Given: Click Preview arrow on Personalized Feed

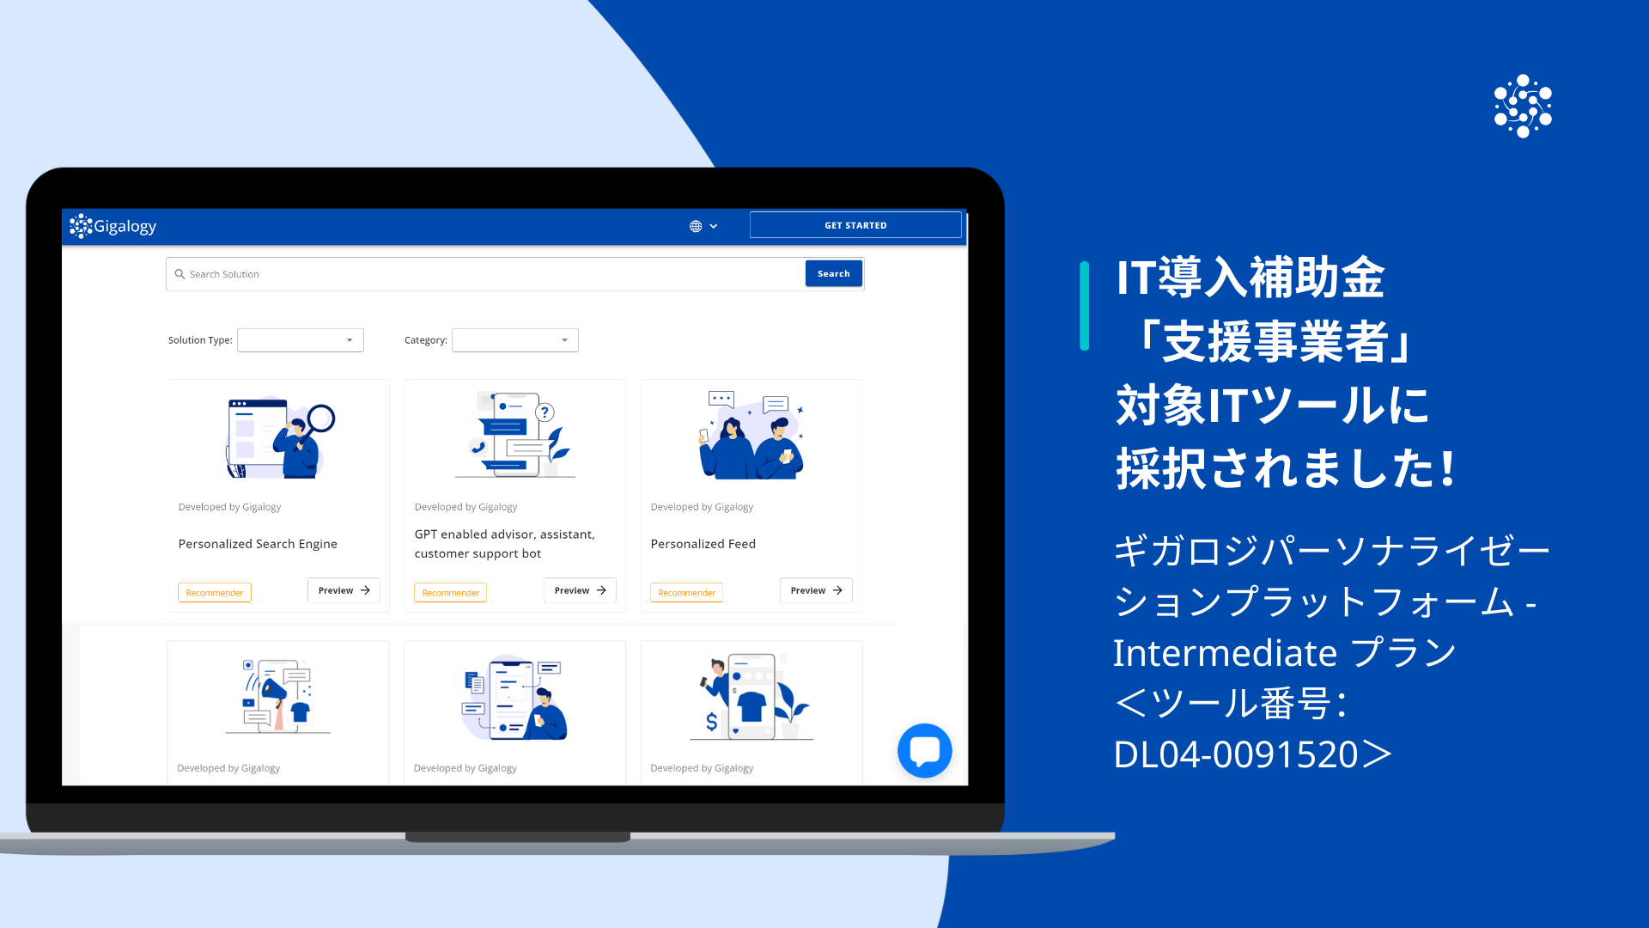Looking at the screenshot, I should click(815, 589).
